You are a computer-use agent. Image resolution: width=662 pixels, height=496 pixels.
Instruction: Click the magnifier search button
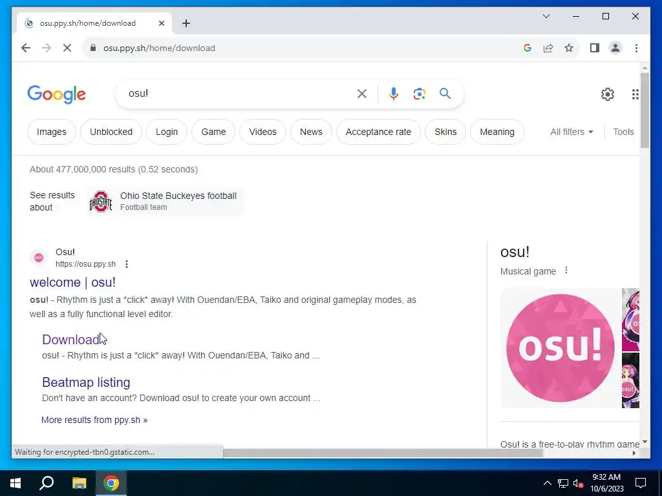pyautogui.click(x=445, y=93)
